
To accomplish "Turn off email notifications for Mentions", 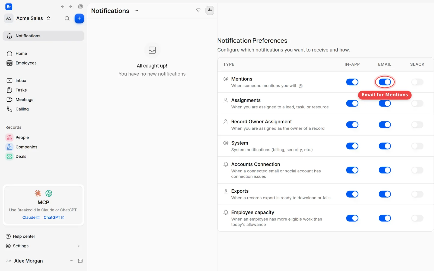I will (385, 82).
